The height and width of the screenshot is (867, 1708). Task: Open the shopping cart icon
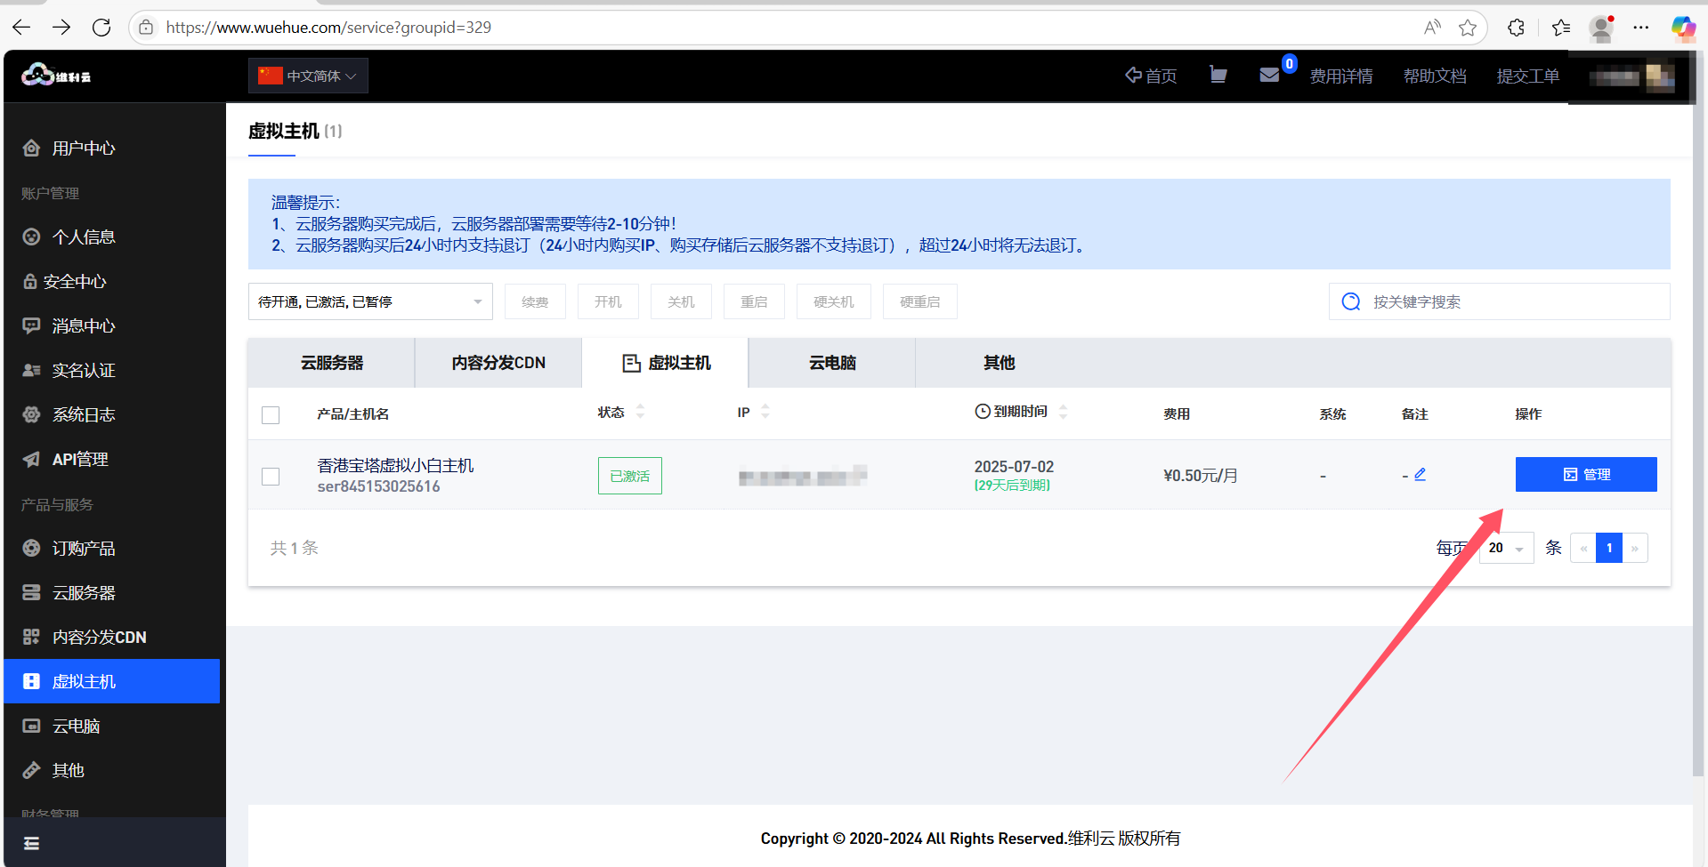[1218, 75]
